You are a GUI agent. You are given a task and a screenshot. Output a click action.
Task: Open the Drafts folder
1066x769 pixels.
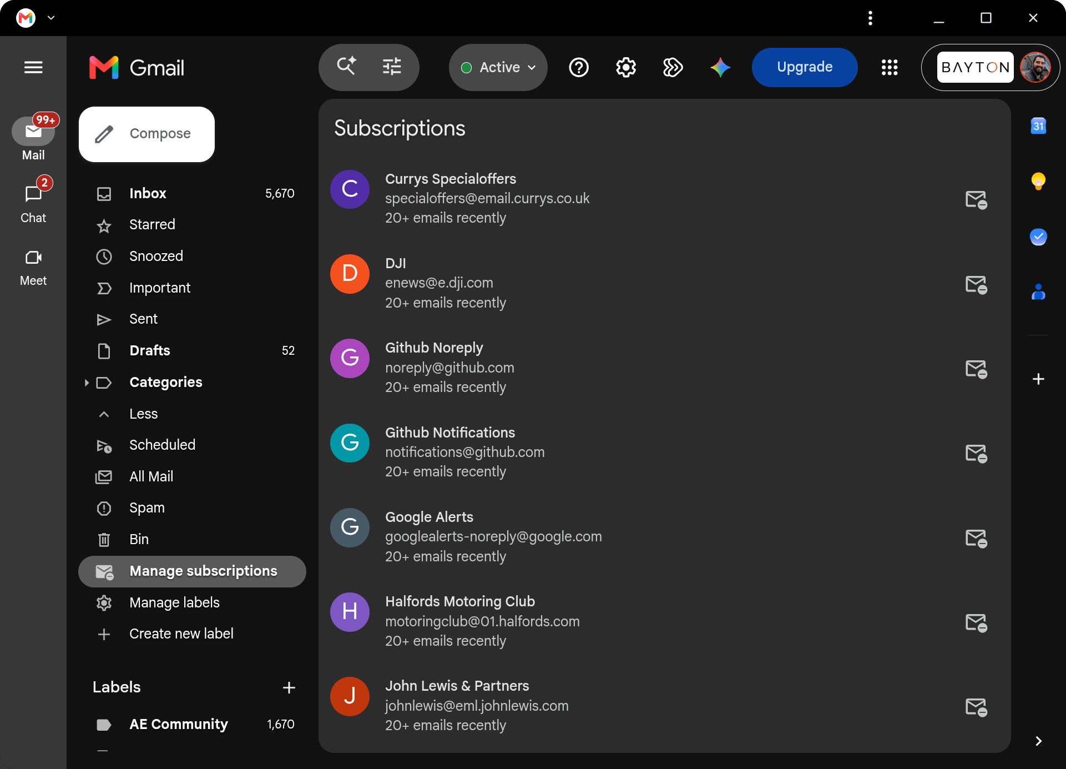click(x=192, y=350)
